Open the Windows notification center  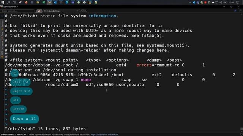238,3
